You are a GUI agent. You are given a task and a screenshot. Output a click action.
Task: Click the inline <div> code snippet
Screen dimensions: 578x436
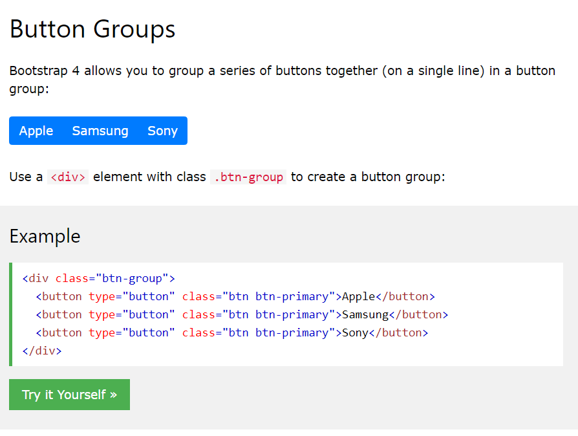pos(68,177)
